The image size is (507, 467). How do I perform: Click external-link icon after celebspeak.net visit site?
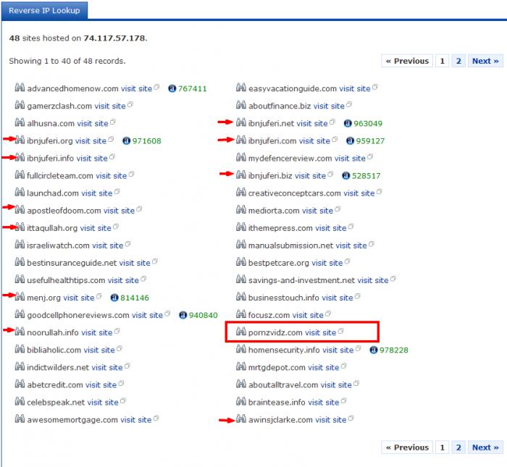pos(123,400)
